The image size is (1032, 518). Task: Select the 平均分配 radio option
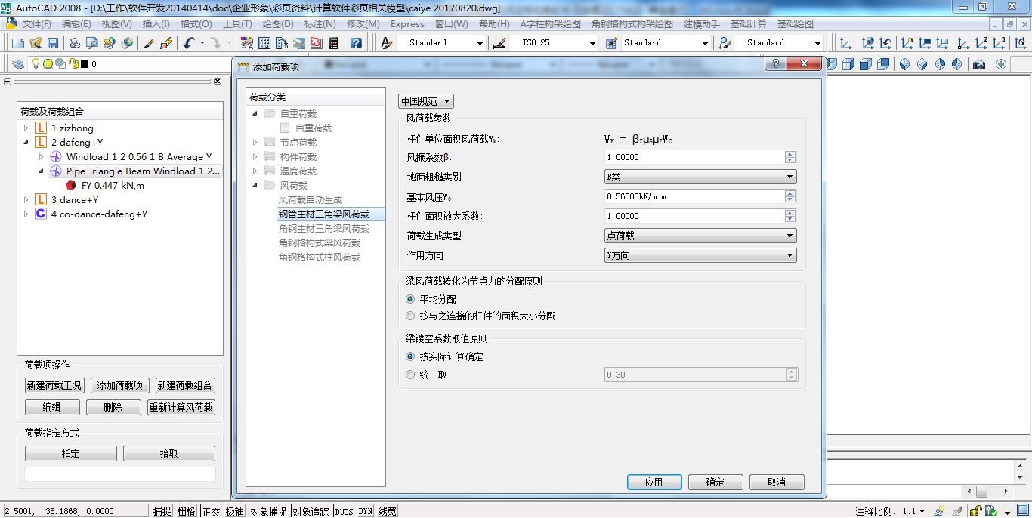pyautogui.click(x=411, y=299)
